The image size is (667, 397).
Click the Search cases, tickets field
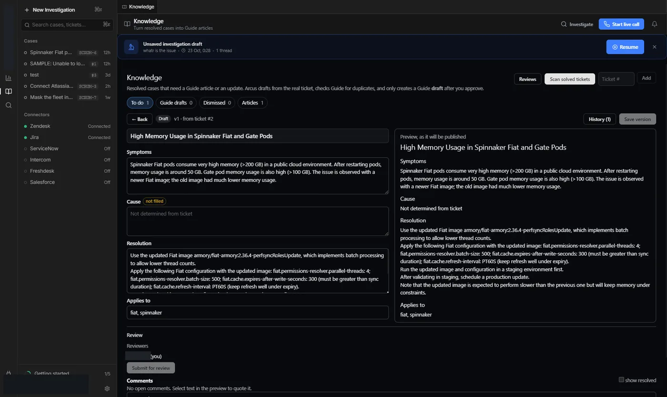coord(67,25)
